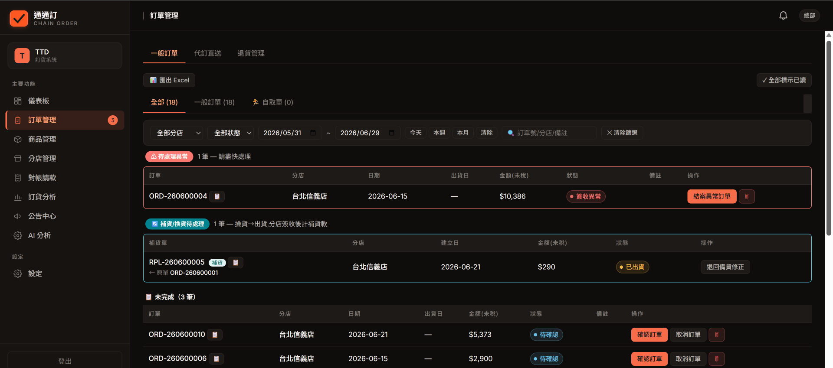Open 分店管理 in sidebar
Screen dimensions: 833x368
65,159
